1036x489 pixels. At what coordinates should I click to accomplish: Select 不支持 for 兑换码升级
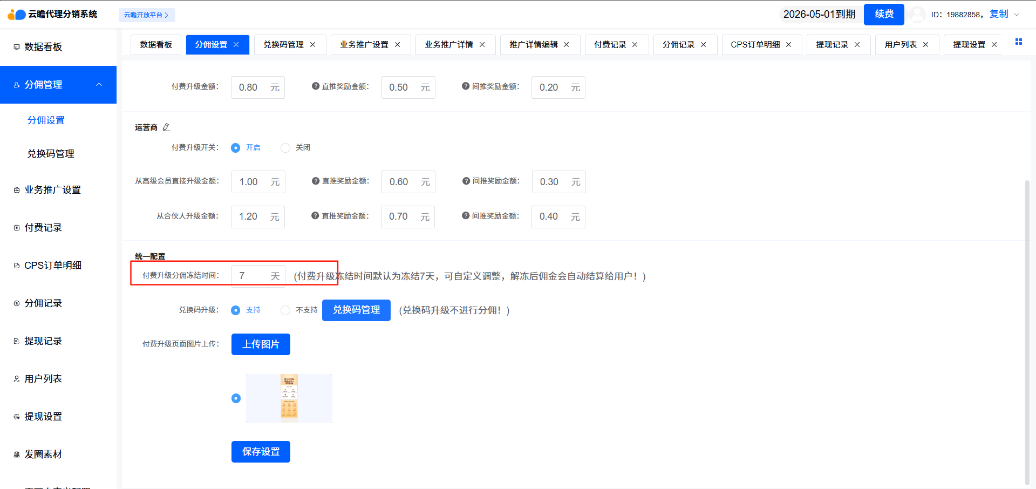tap(285, 310)
